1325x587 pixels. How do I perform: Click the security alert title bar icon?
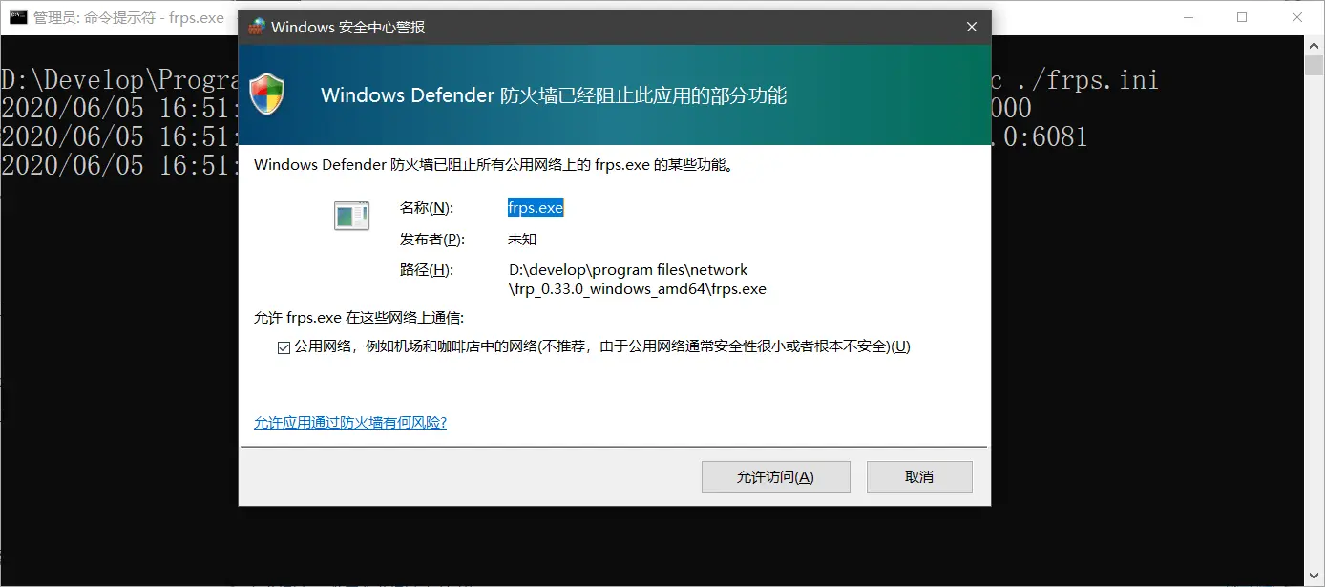(256, 27)
